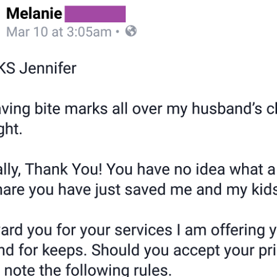Open the Mar 10 at 3:05am timestamp
Screen dimensions: 277x277
[x=59, y=32]
